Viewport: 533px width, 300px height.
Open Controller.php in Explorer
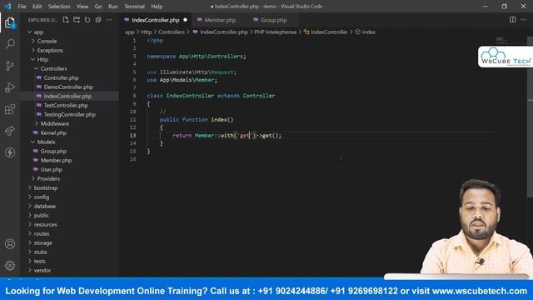[x=61, y=77]
